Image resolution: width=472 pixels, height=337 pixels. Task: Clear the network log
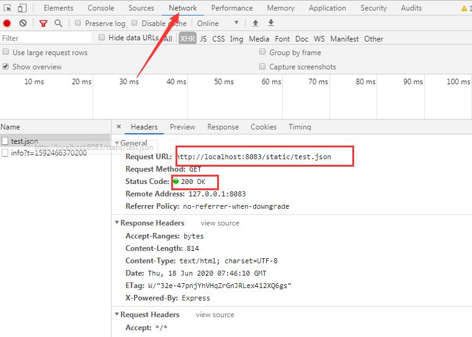click(23, 23)
